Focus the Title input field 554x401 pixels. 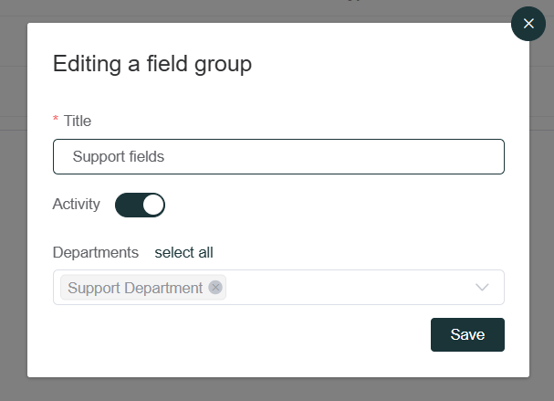[278, 156]
